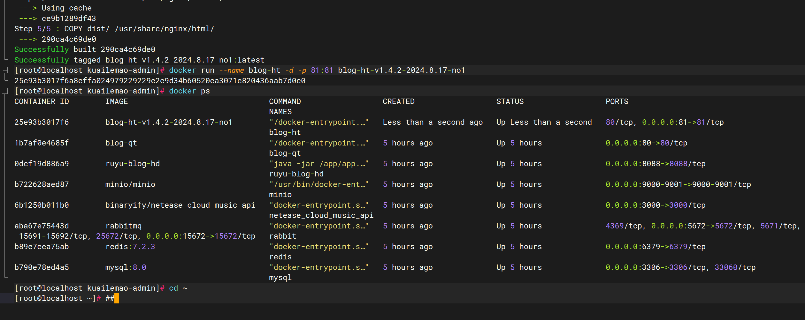The image size is (805, 320).
Task: Click container name rabbit
Action: (x=283, y=236)
